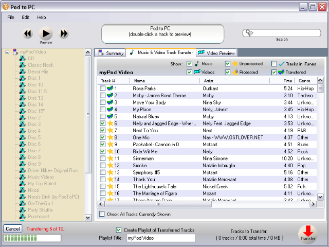Click the Music Videos playlist icon
Viewport: 329px width, 247px height.
pyautogui.click(x=23, y=177)
